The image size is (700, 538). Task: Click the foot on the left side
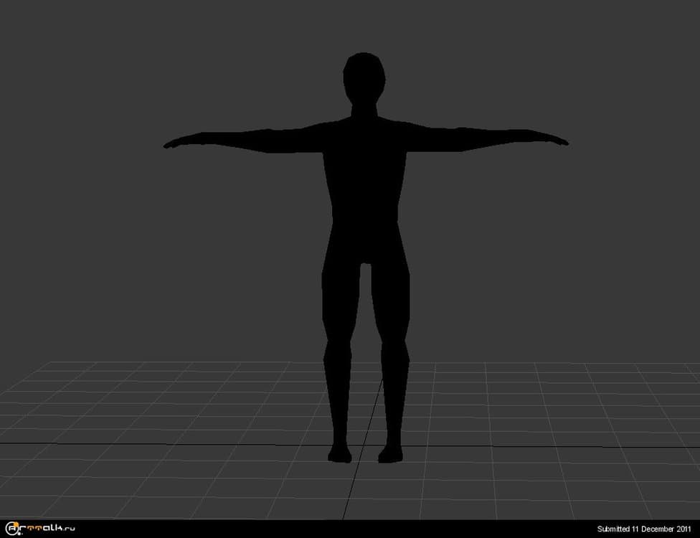[x=339, y=453]
